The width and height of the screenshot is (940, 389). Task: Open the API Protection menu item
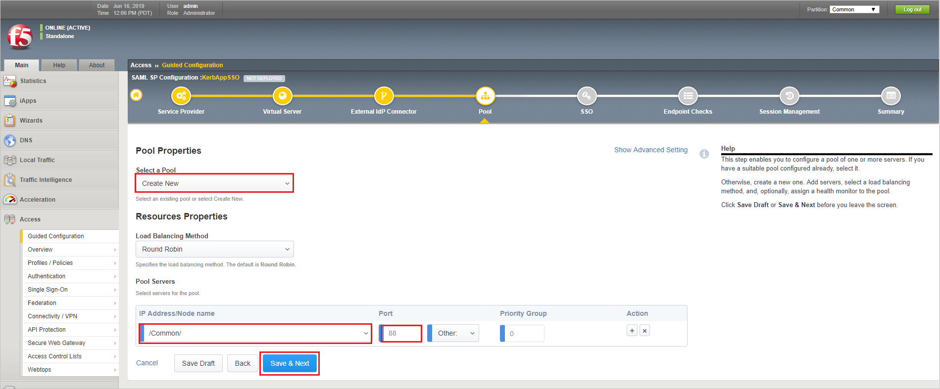coord(70,330)
